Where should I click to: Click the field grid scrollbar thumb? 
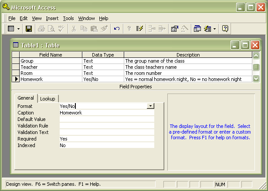click(x=256, y=67)
